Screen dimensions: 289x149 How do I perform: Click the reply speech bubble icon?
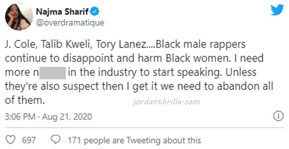click(56, 140)
